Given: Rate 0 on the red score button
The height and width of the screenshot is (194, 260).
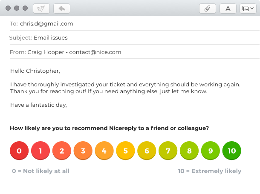Looking at the screenshot, I should pos(19,151).
